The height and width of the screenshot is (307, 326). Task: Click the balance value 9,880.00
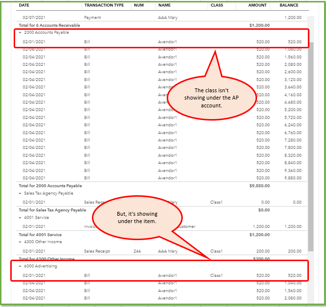pyautogui.click(x=293, y=178)
